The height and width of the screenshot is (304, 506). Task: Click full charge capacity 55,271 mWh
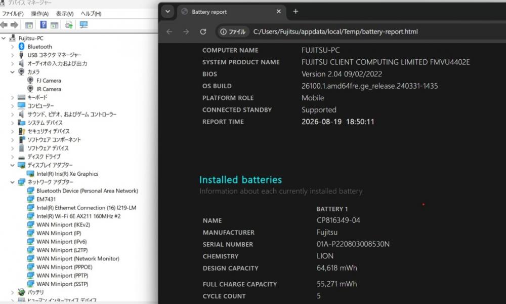337,284
